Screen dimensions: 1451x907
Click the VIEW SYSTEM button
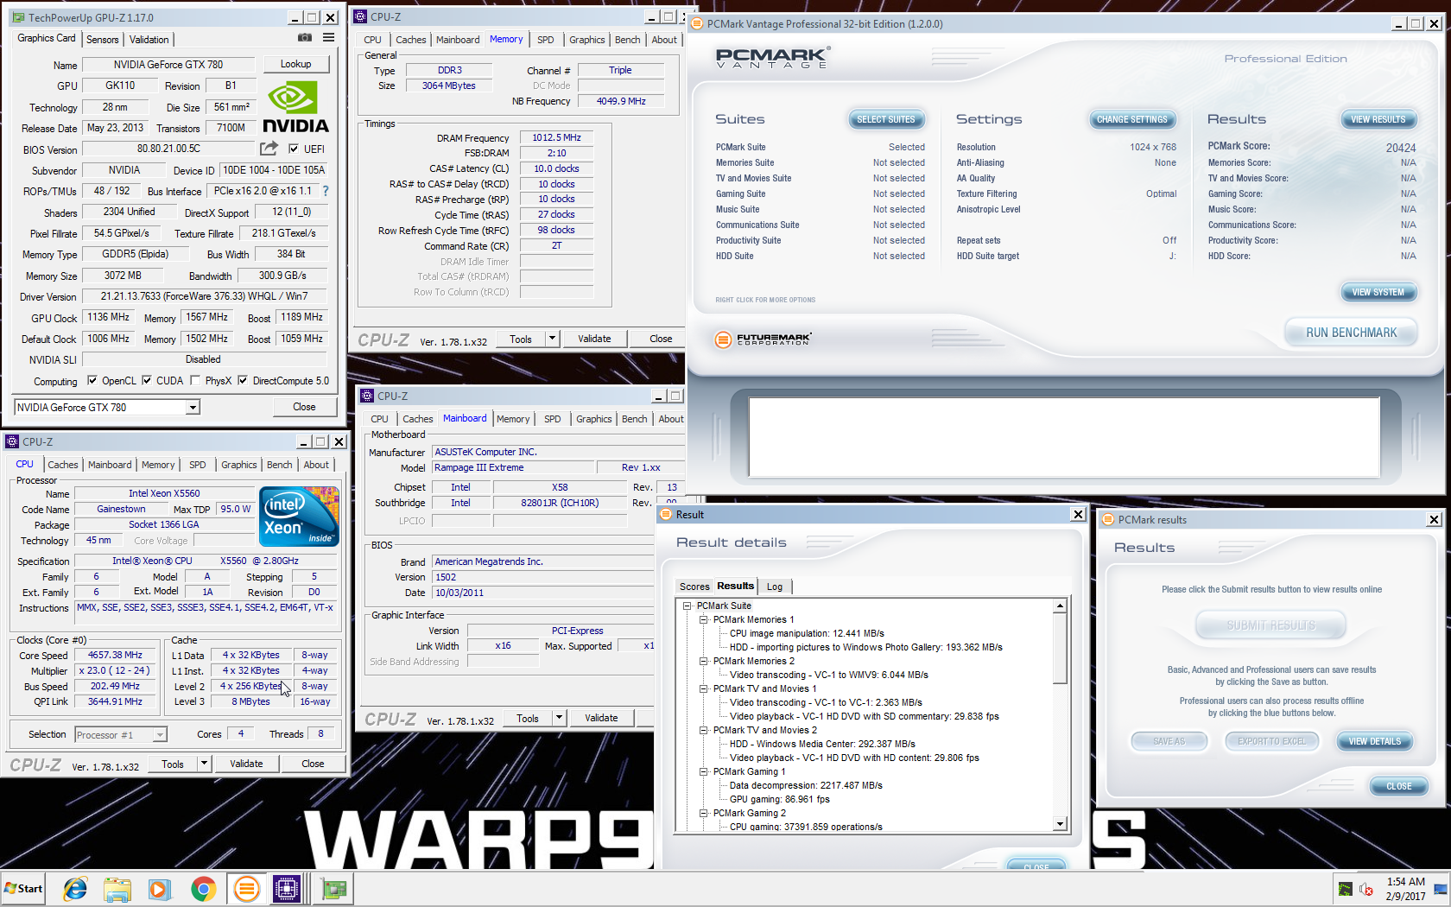tap(1378, 292)
